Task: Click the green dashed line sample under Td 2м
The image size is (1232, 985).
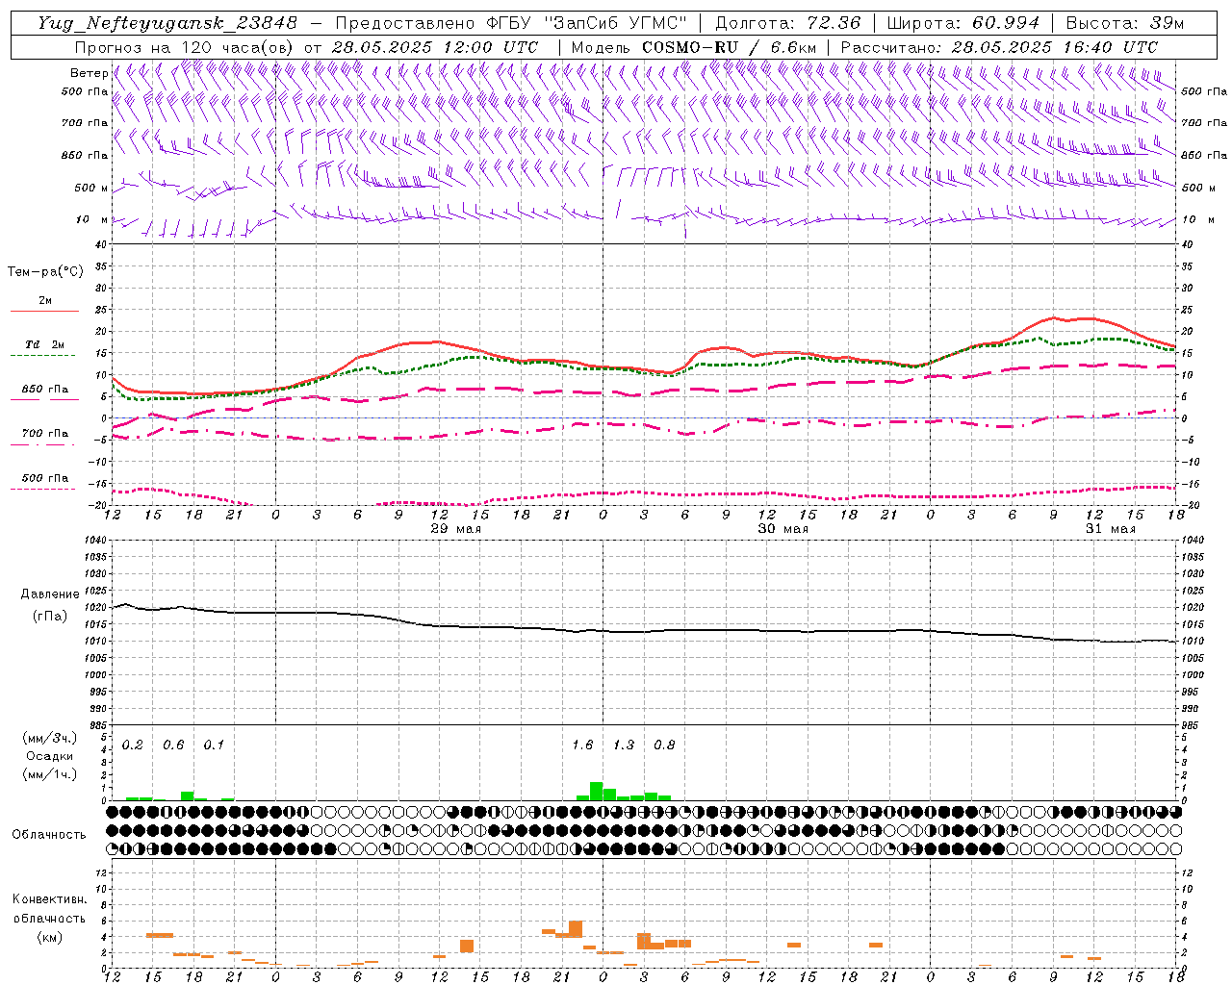Action: coord(42,356)
